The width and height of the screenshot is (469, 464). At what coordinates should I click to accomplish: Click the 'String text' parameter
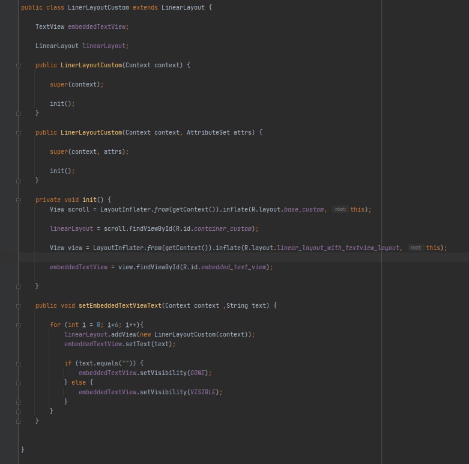[246, 306]
